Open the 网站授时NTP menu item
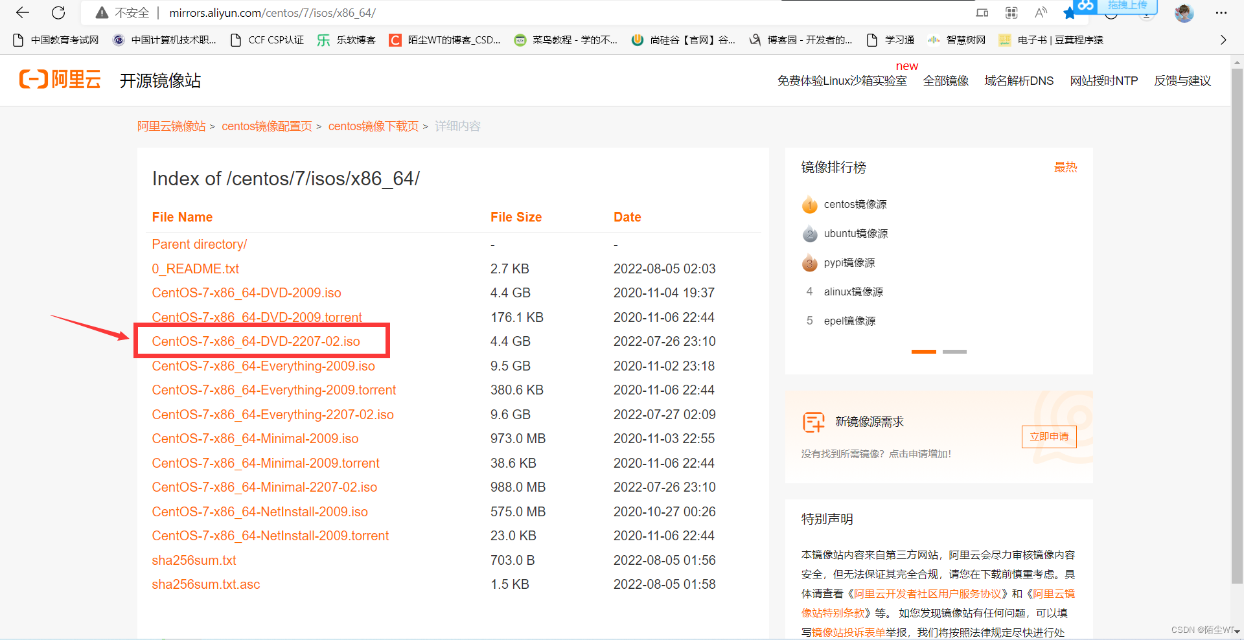 pos(1104,81)
